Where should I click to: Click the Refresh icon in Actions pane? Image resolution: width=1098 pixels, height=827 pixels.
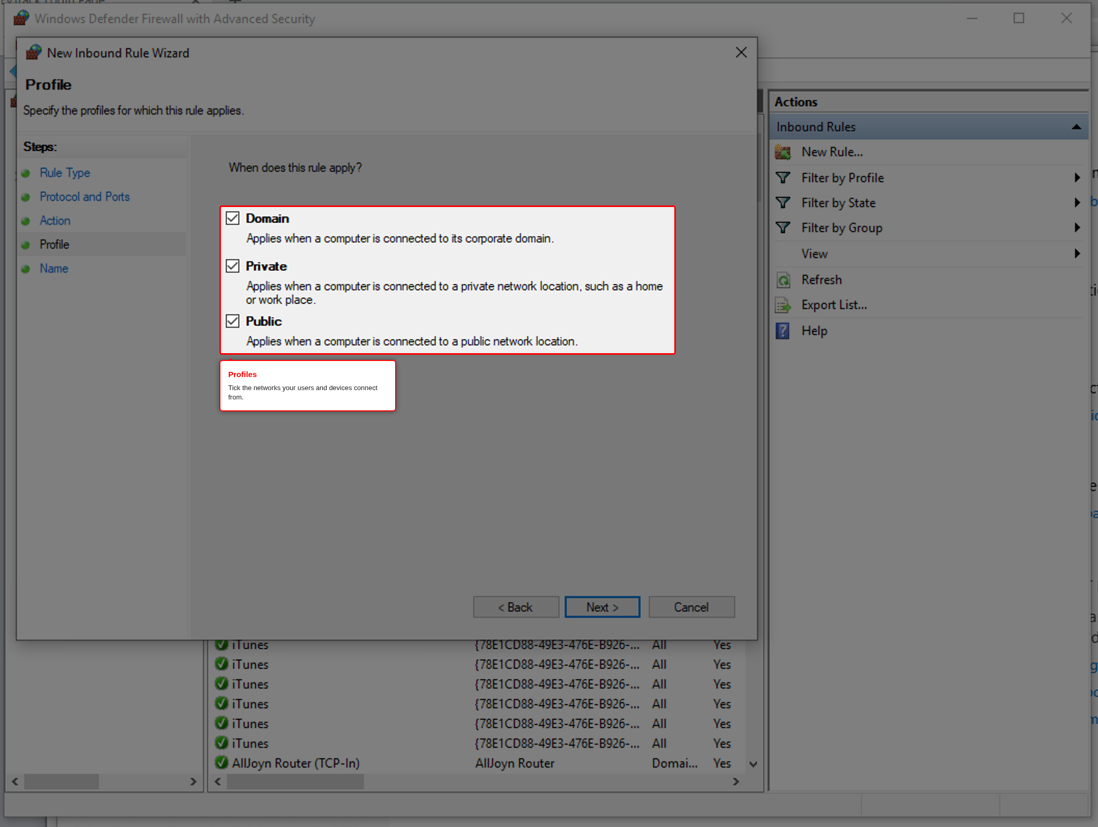[x=783, y=280]
